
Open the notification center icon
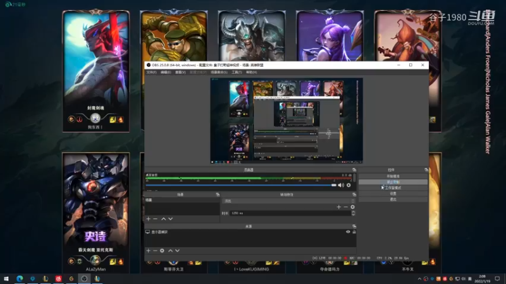pos(497,278)
